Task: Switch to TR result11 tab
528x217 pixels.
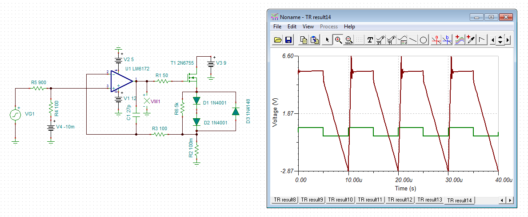Action: (x=370, y=200)
